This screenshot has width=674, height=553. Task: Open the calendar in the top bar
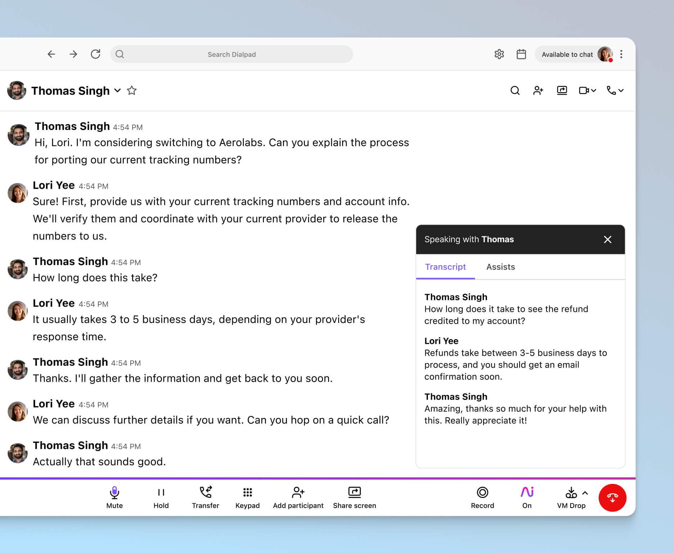click(x=521, y=54)
